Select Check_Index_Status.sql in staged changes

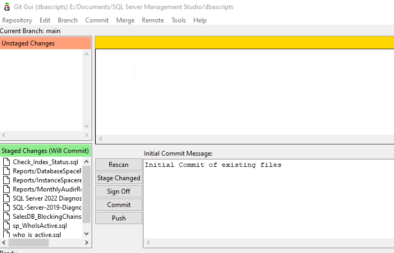[x=46, y=162]
